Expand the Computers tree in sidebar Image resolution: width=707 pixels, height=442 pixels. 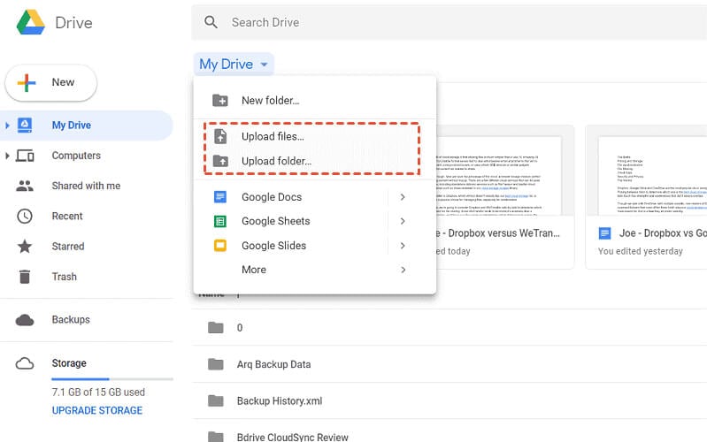tap(8, 156)
